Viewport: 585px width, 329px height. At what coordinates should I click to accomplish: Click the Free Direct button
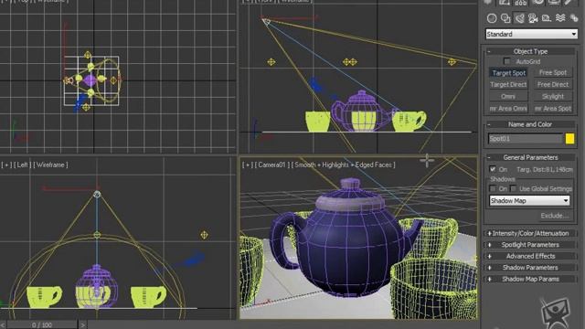click(553, 85)
